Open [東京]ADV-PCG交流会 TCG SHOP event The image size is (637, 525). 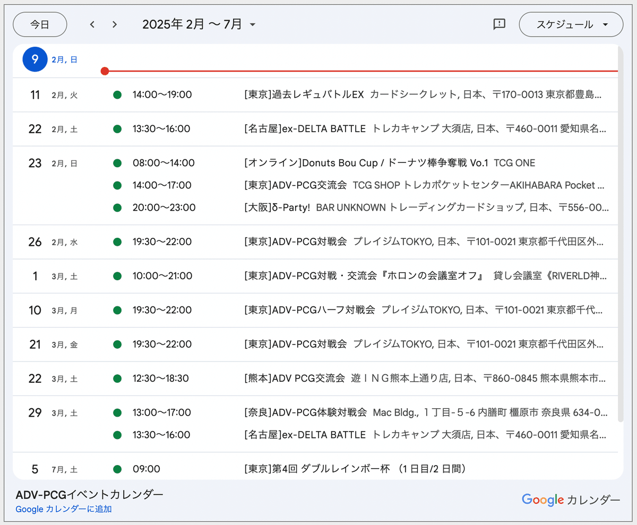424,185
